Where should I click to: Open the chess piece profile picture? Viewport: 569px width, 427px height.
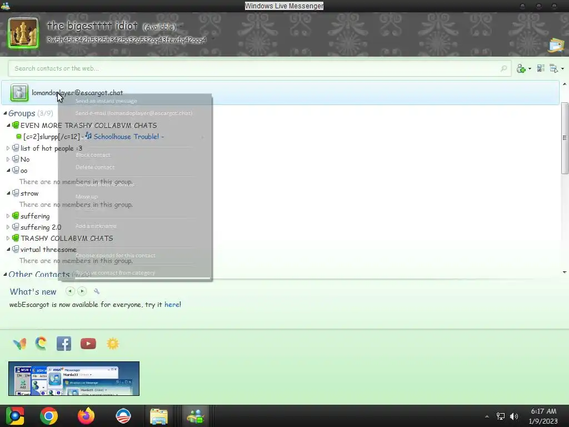[23, 33]
